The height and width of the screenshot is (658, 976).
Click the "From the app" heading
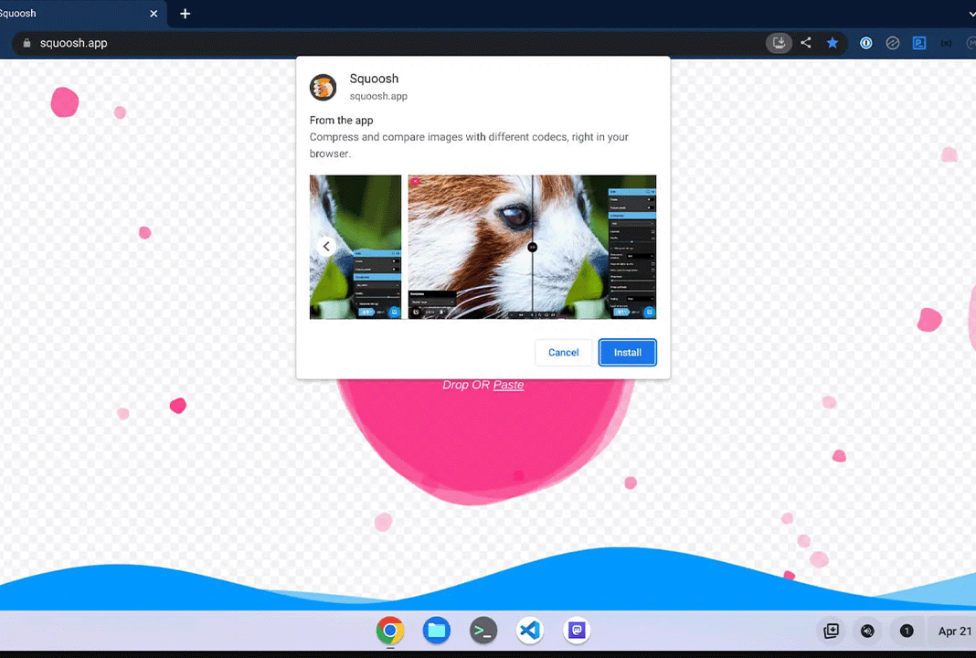click(341, 120)
